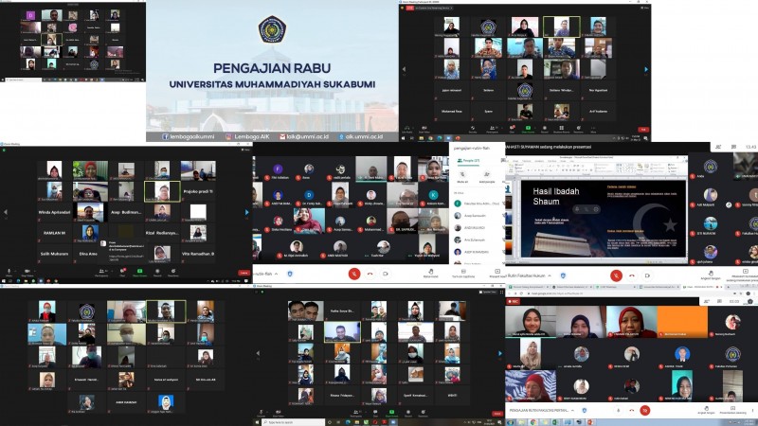Screen dimensions: 758x426
Task: Click Share Screen in Zoom window with Speaker View button
Action: point(392,413)
